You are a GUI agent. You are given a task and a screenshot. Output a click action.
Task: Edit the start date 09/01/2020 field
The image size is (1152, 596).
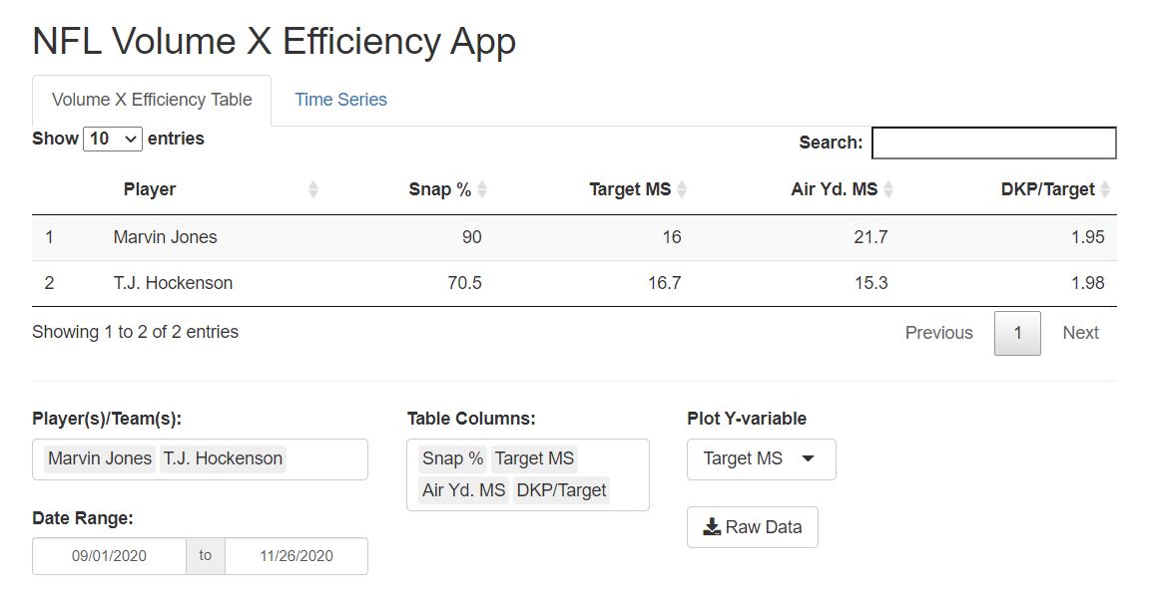pyautogui.click(x=109, y=556)
